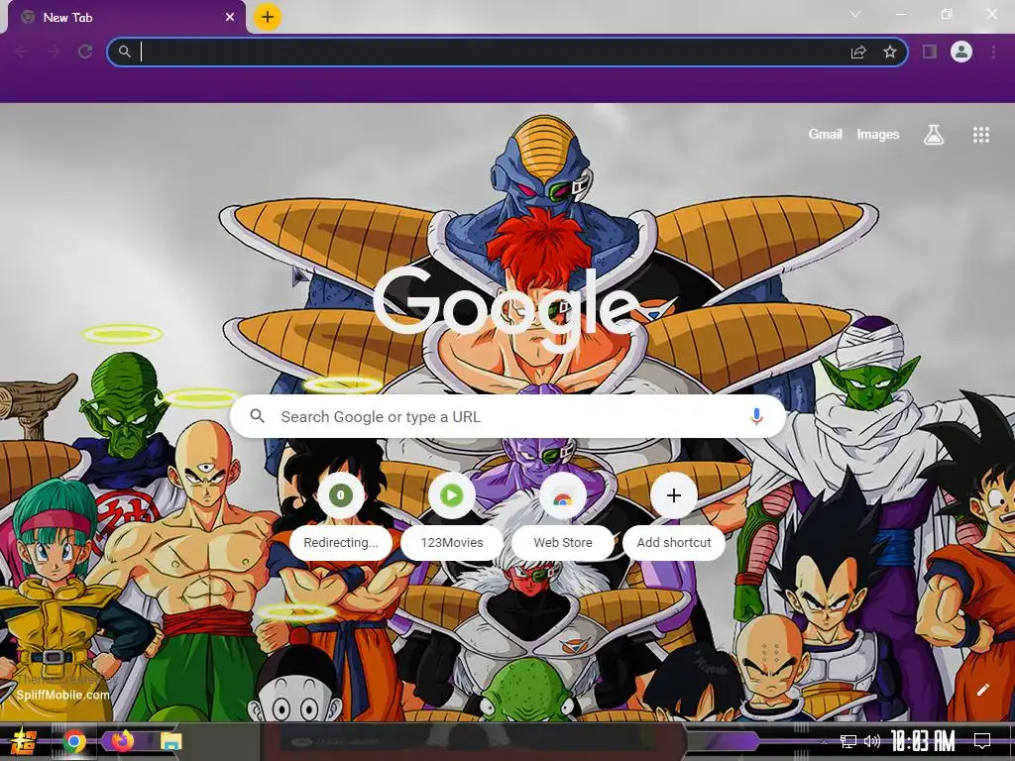The width and height of the screenshot is (1015, 761).
Task: Expand the tab search chevron
Action: 855,14
